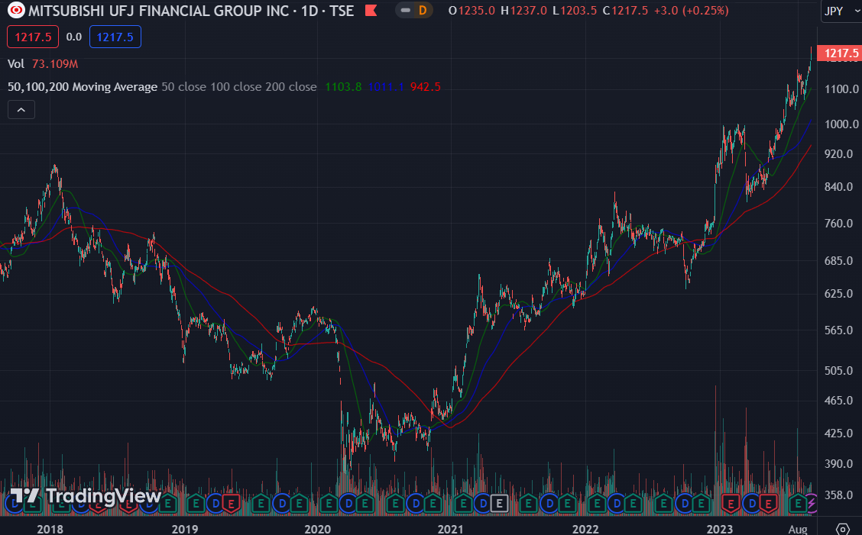Select the Vol indicator legend label

tap(16, 63)
